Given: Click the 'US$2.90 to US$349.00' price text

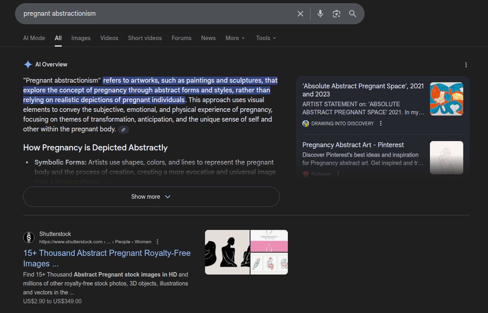Looking at the screenshot, I should click(x=52, y=301).
